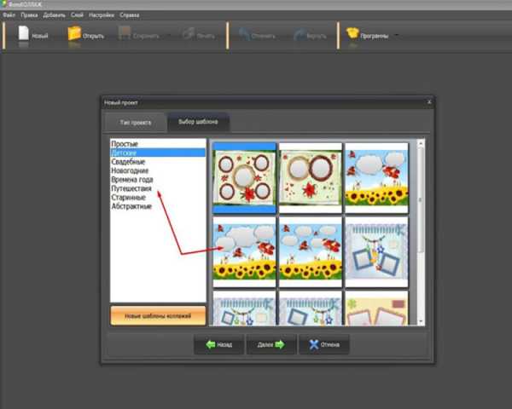Select the blue two-frame template in second row
The image size is (512, 409).
[376, 252]
